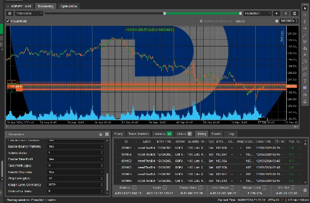Switch to the Orders tab
Viewport: 310px width, 203px height.
tap(184, 134)
